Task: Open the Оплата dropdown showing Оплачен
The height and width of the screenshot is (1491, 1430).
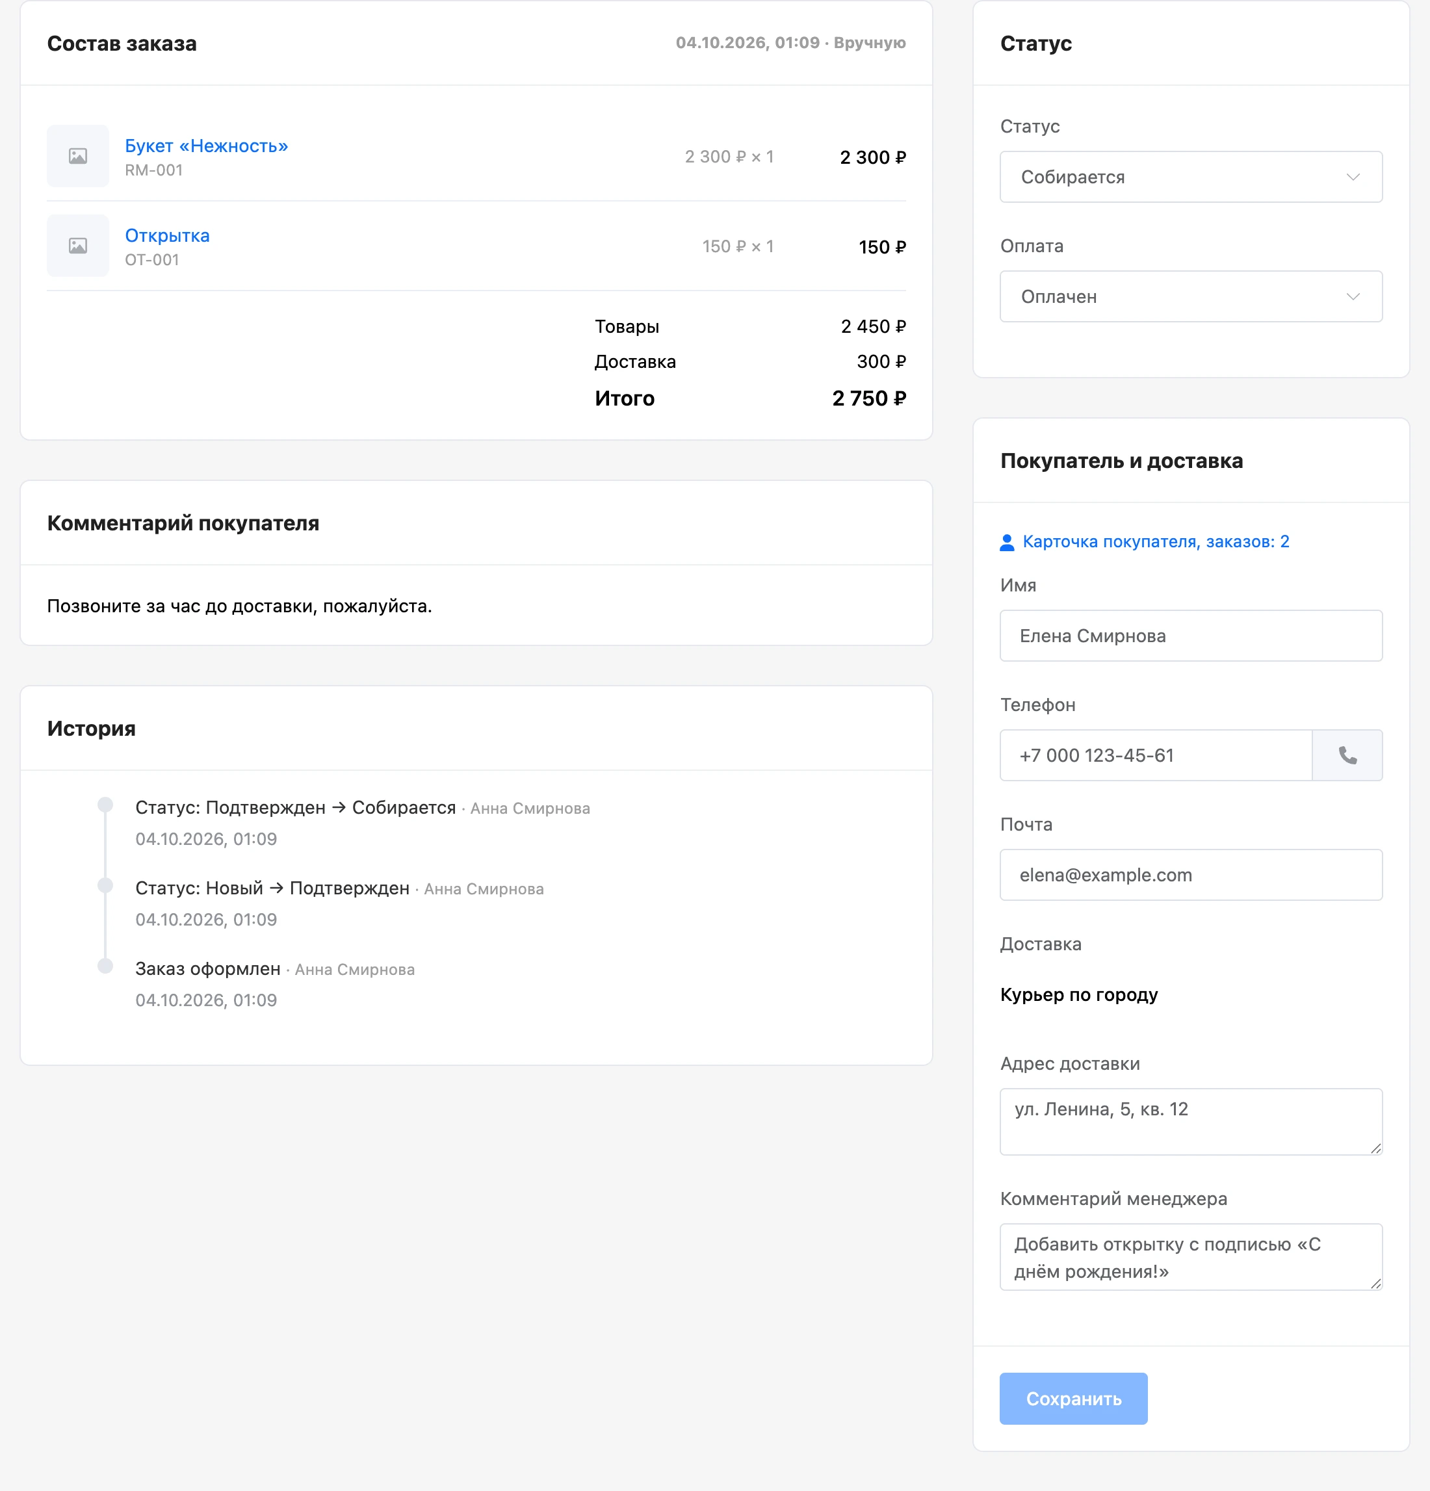Action: 1191,296
